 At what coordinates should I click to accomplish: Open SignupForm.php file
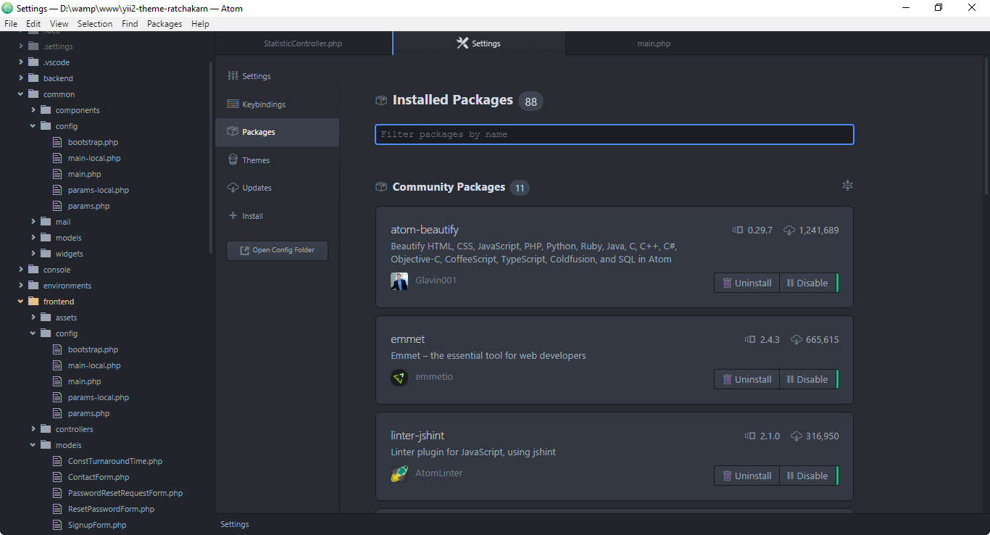click(97, 525)
